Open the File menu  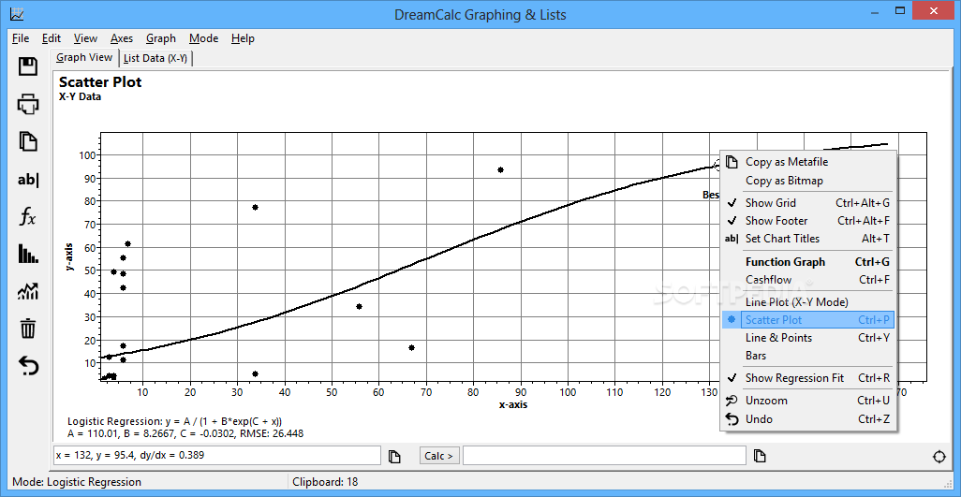pos(21,38)
